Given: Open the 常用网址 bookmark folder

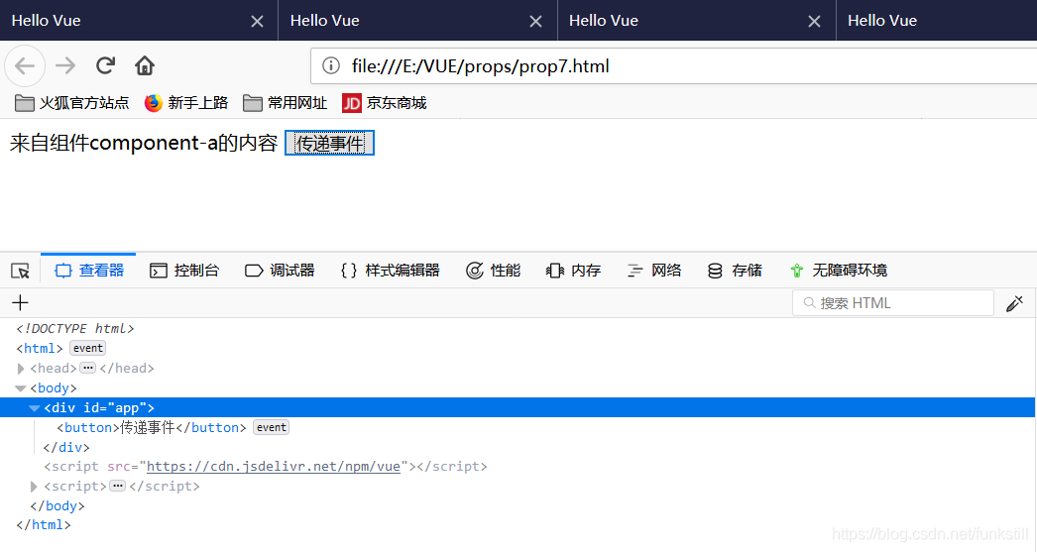Looking at the screenshot, I should 286,102.
